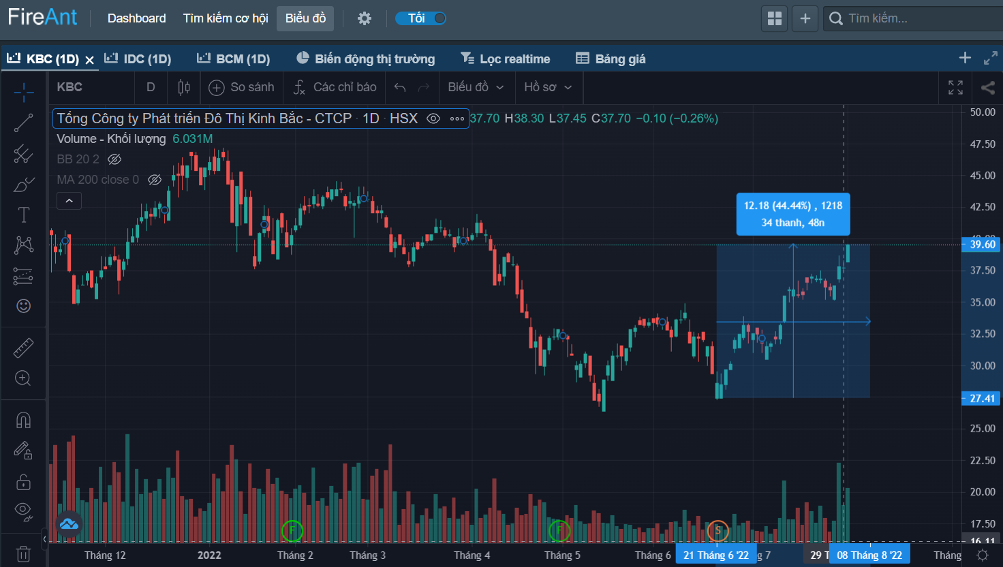Undo the last chart action
The image size is (1003, 567).
coord(400,87)
